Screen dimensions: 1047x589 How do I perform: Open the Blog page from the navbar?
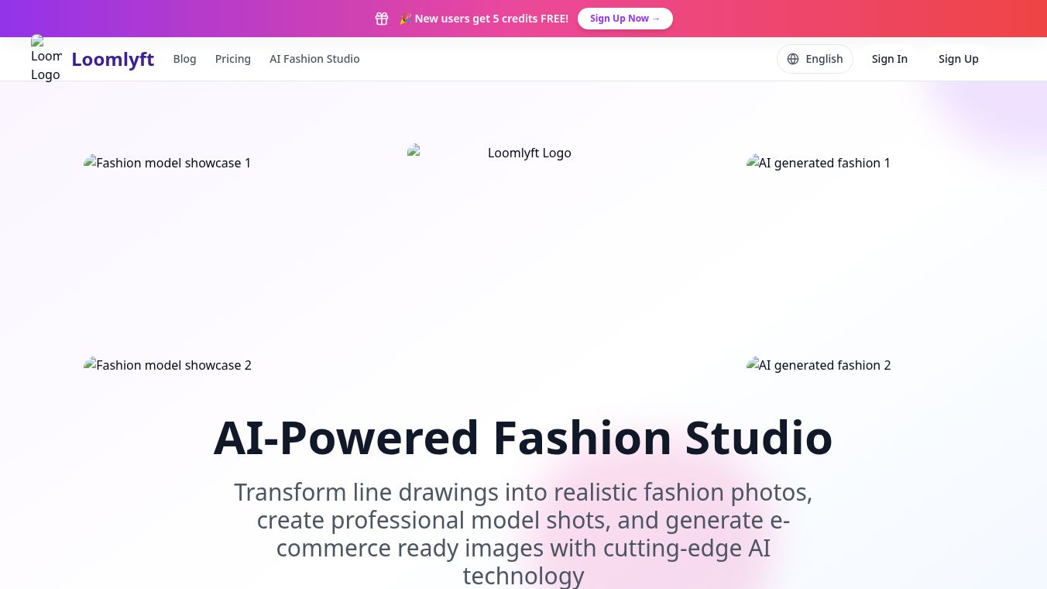pyautogui.click(x=184, y=59)
